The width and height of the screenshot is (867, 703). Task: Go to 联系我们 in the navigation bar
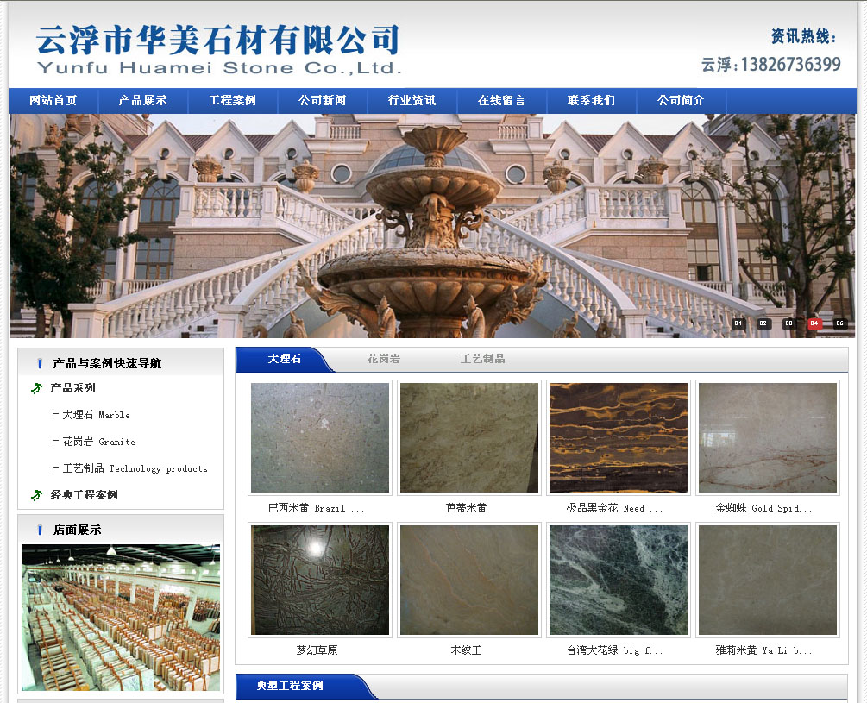coord(591,101)
